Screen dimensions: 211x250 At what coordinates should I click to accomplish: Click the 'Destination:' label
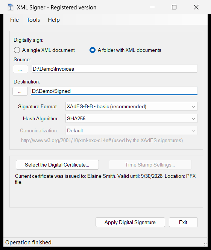point(27,82)
